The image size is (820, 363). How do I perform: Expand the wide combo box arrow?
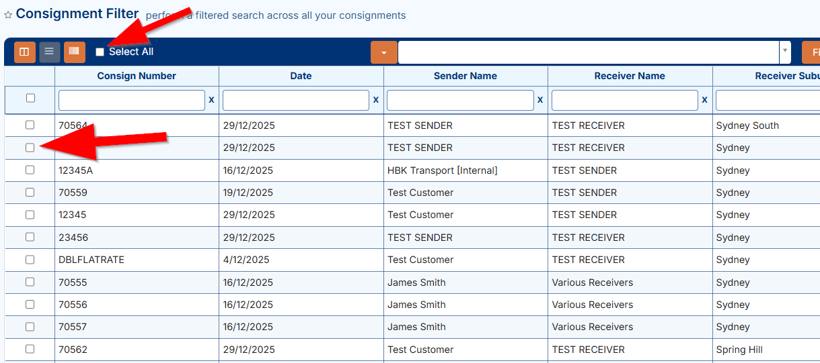coord(785,52)
